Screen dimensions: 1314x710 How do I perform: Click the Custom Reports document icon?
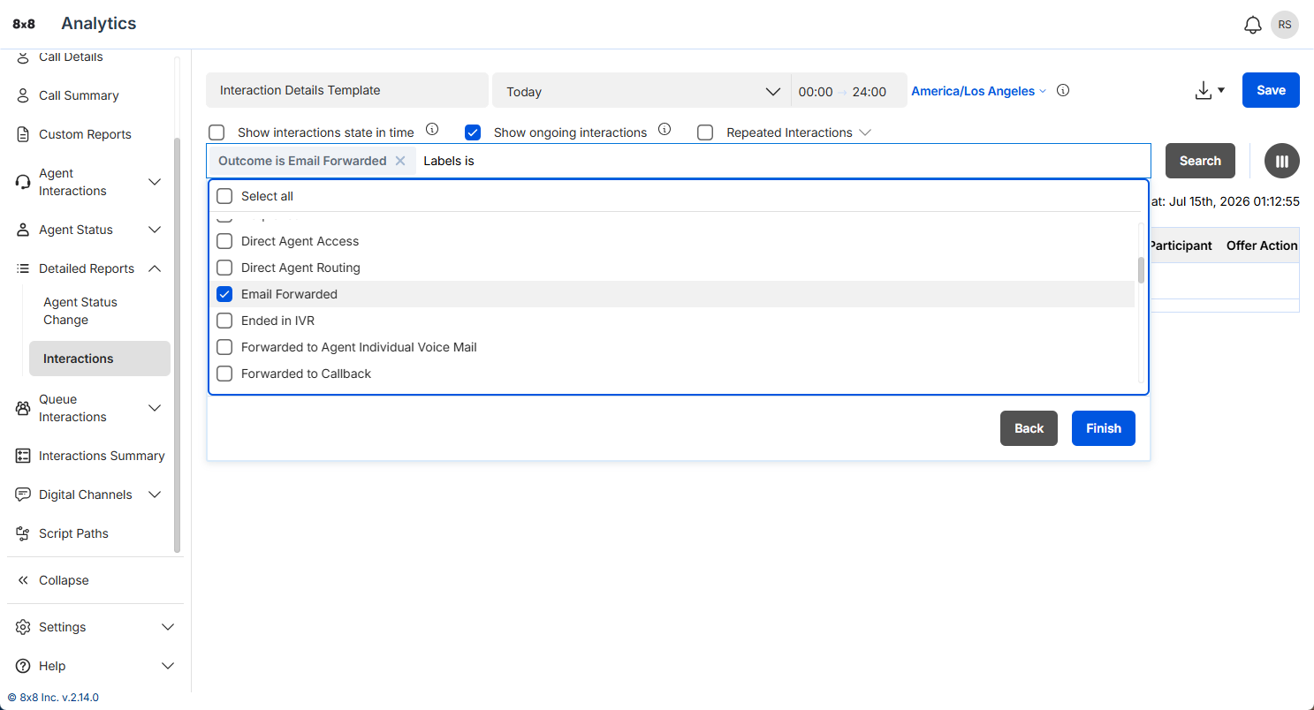click(x=23, y=134)
